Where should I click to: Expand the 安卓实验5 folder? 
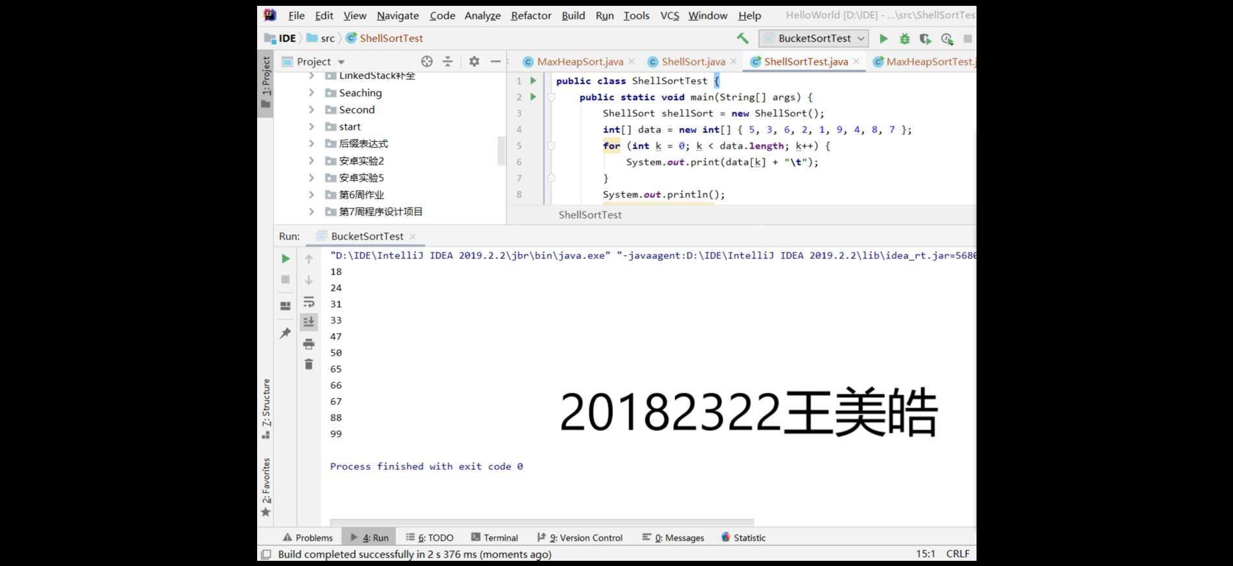[x=312, y=177]
